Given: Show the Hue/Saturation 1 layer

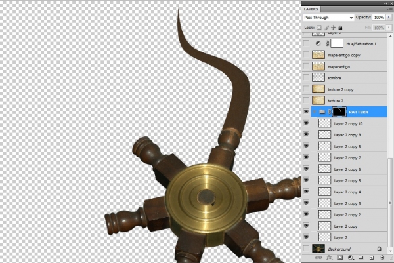Looking at the screenshot, I should pos(306,43).
